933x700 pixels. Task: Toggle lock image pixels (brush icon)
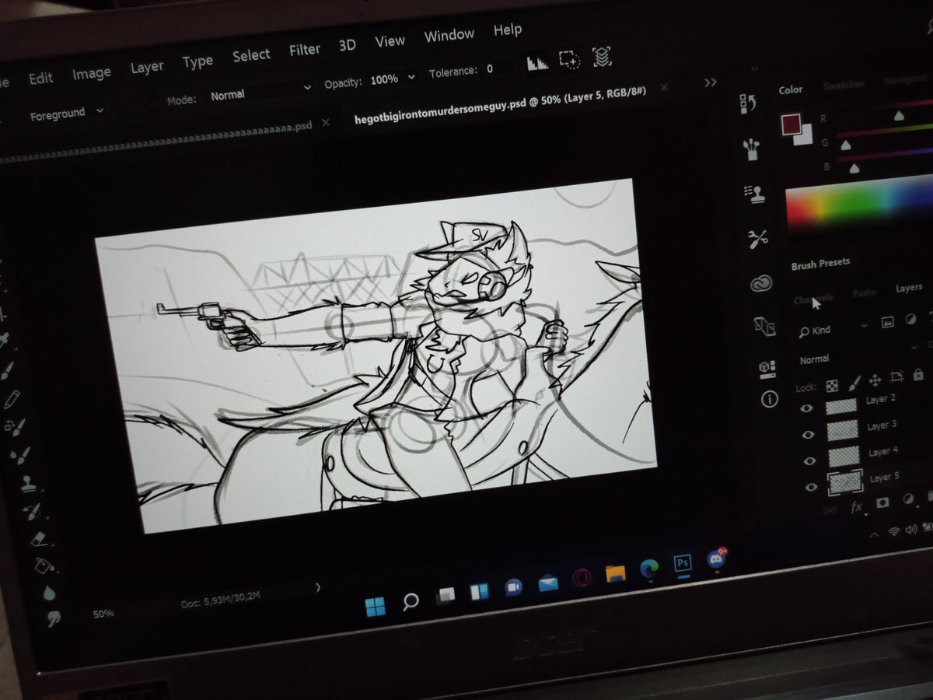[853, 382]
